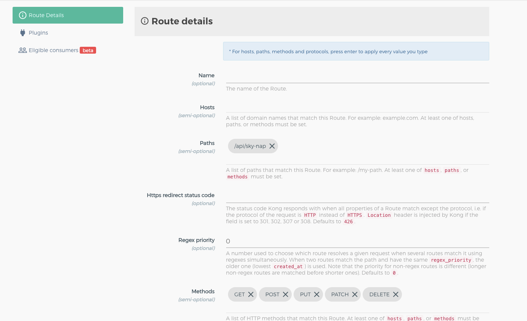
Task: Click the Https redirect status code field
Action: tap(357, 197)
